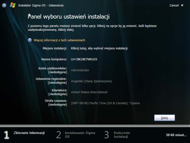Select step 1 'Zbieranie Informacji'

(x=24, y=135)
